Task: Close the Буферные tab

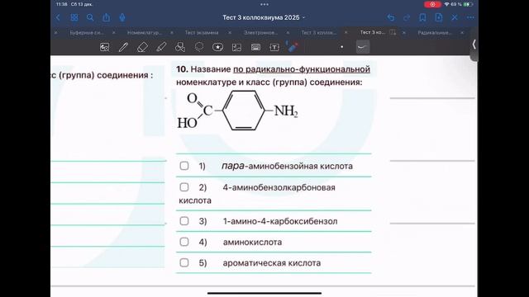Action: coord(55,33)
